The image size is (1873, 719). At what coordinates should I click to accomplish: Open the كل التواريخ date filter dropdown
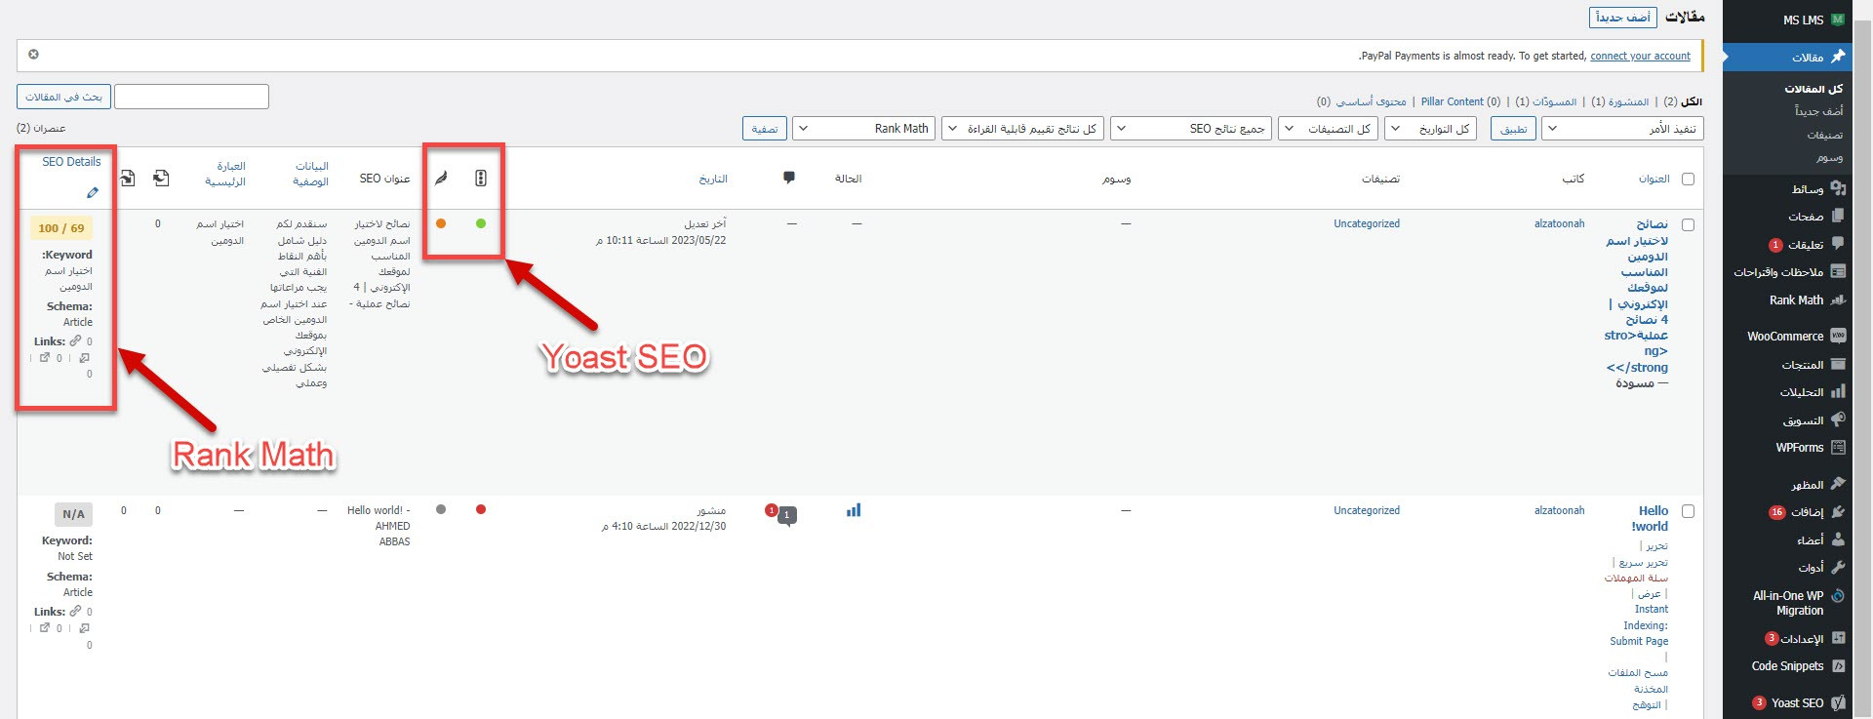coord(1431,129)
